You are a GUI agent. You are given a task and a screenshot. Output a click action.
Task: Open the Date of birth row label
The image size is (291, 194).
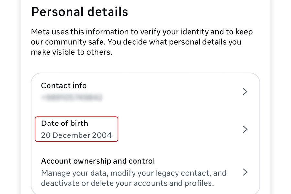pos(64,123)
